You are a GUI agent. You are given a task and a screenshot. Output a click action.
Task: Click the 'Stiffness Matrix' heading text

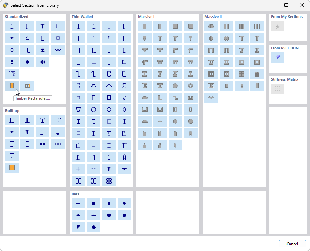[284, 79]
